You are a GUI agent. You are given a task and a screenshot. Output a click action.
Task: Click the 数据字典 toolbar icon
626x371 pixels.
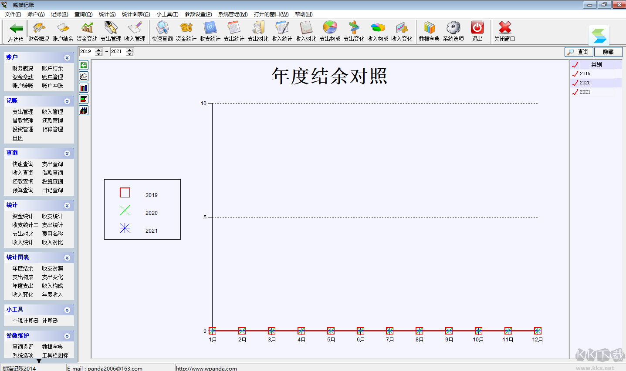click(x=429, y=30)
